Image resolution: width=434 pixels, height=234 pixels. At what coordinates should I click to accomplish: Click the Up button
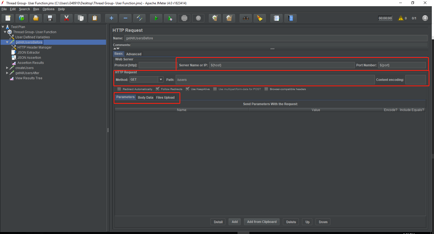(307, 222)
